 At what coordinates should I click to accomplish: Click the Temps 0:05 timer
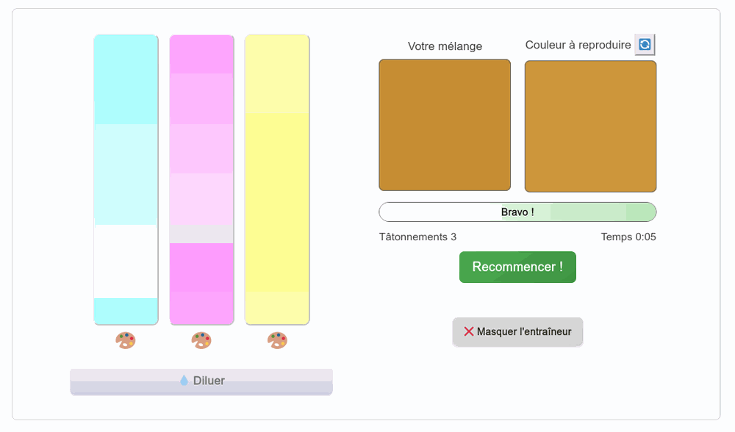tap(628, 237)
